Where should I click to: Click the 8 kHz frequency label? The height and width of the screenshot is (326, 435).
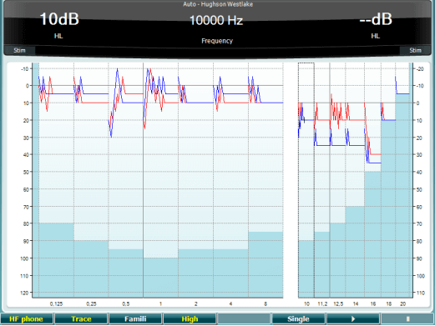pyautogui.click(x=266, y=303)
